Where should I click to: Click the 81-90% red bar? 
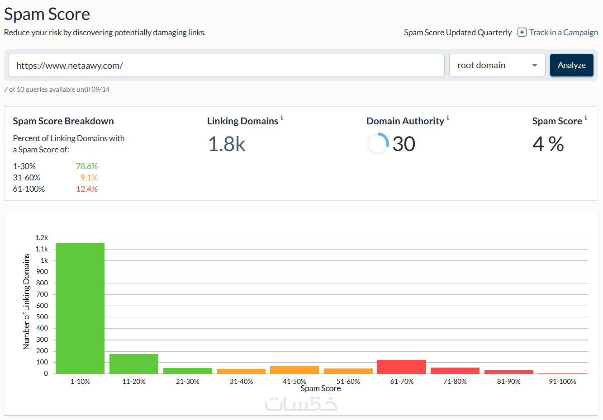[x=509, y=372]
